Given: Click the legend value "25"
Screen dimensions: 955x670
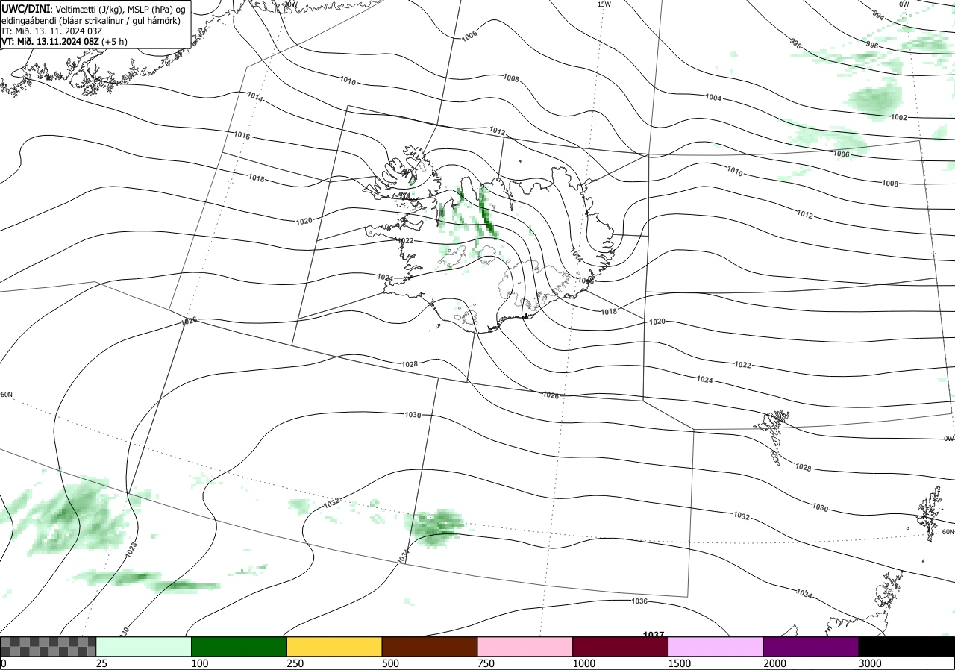Looking at the screenshot, I should [x=102, y=663].
